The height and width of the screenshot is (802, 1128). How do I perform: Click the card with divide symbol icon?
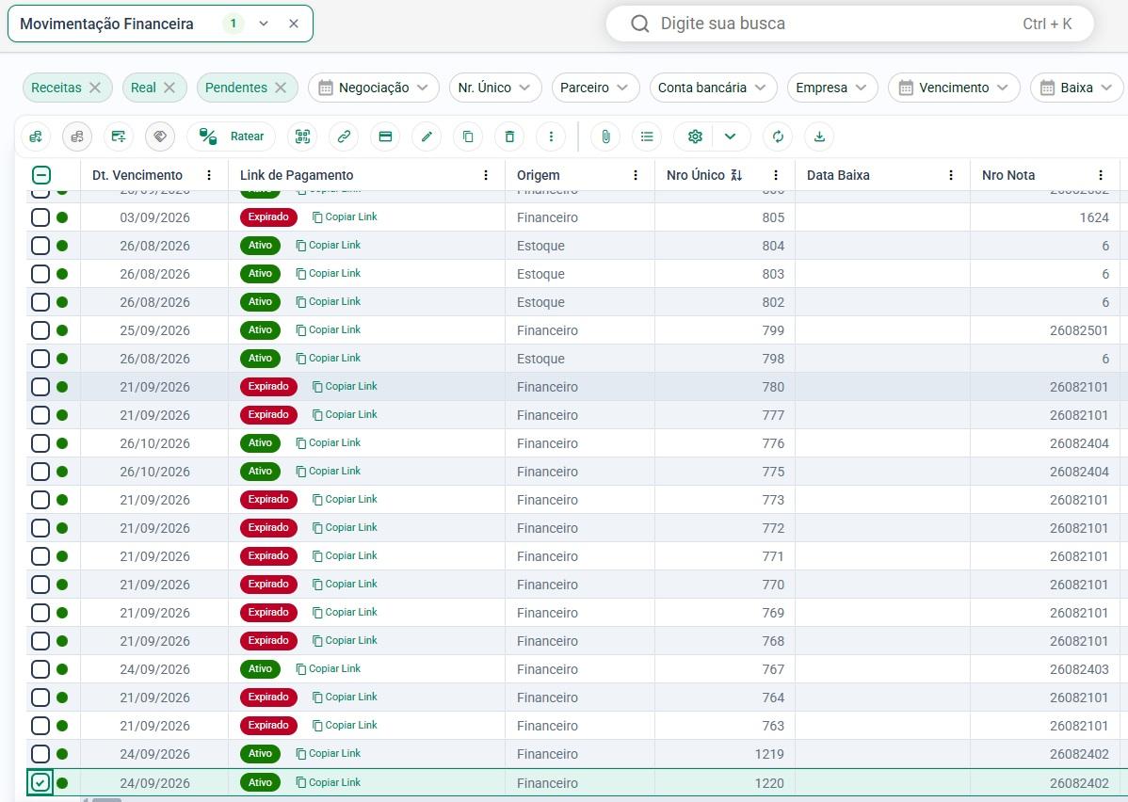[119, 136]
